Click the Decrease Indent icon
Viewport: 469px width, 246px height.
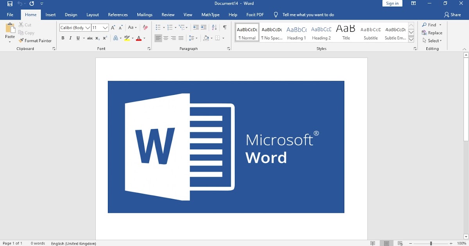(x=196, y=28)
